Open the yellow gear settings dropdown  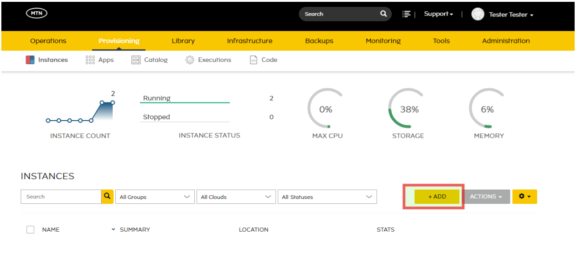[524, 197]
